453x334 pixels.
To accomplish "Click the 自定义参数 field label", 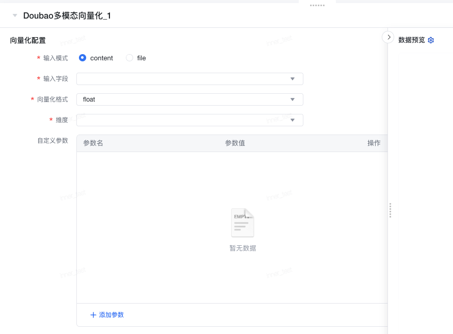I will tap(53, 140).
